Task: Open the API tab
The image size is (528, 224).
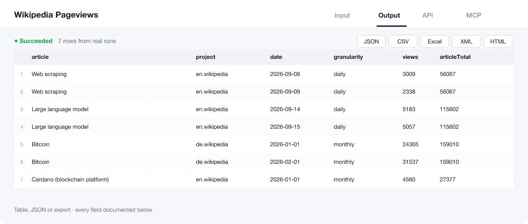Action: [x=428, y=15]
